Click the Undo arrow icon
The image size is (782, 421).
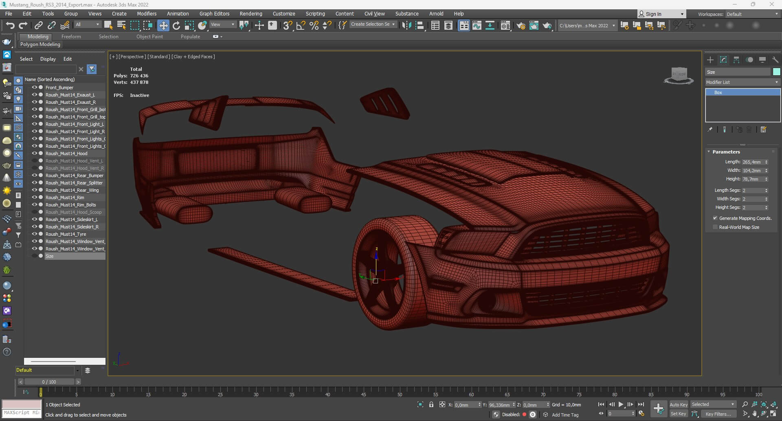(10, 25)
